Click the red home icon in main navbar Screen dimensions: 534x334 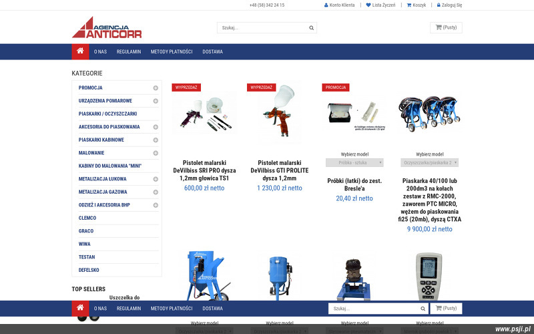[x=80, y=51]
